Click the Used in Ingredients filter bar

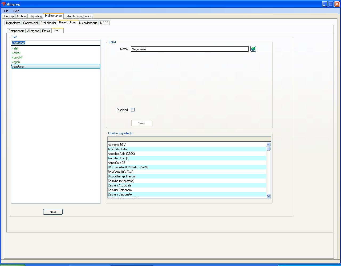pyautogui.click(x=189, y=139)
